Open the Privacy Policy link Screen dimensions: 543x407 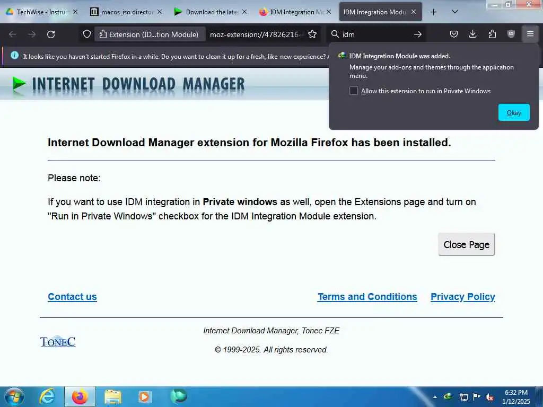[x=463, y=297]
